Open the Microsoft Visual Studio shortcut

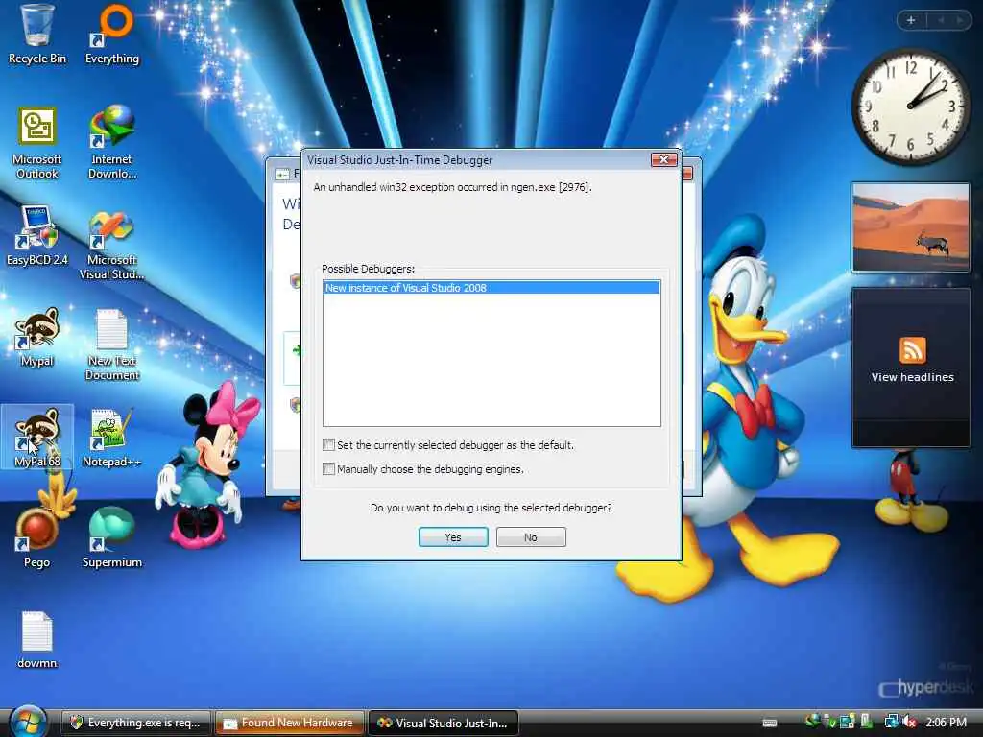(111, 245)
